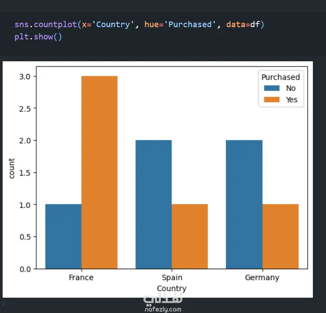This screenshot has width=326, height=313.
Task: Click the 3.0 y-axis tick label
Action: click(25, 77)
